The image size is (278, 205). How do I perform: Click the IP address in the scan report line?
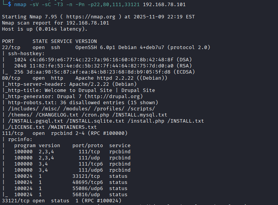88,23
